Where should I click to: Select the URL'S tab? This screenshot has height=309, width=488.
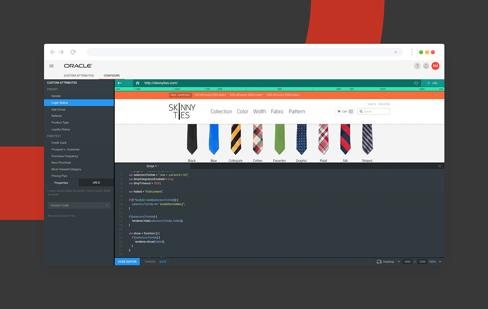[x=96, y=183]
